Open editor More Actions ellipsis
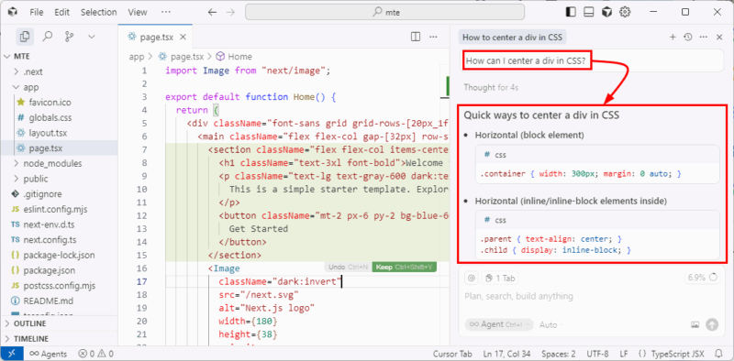734x361 pixels. point(433,37)
